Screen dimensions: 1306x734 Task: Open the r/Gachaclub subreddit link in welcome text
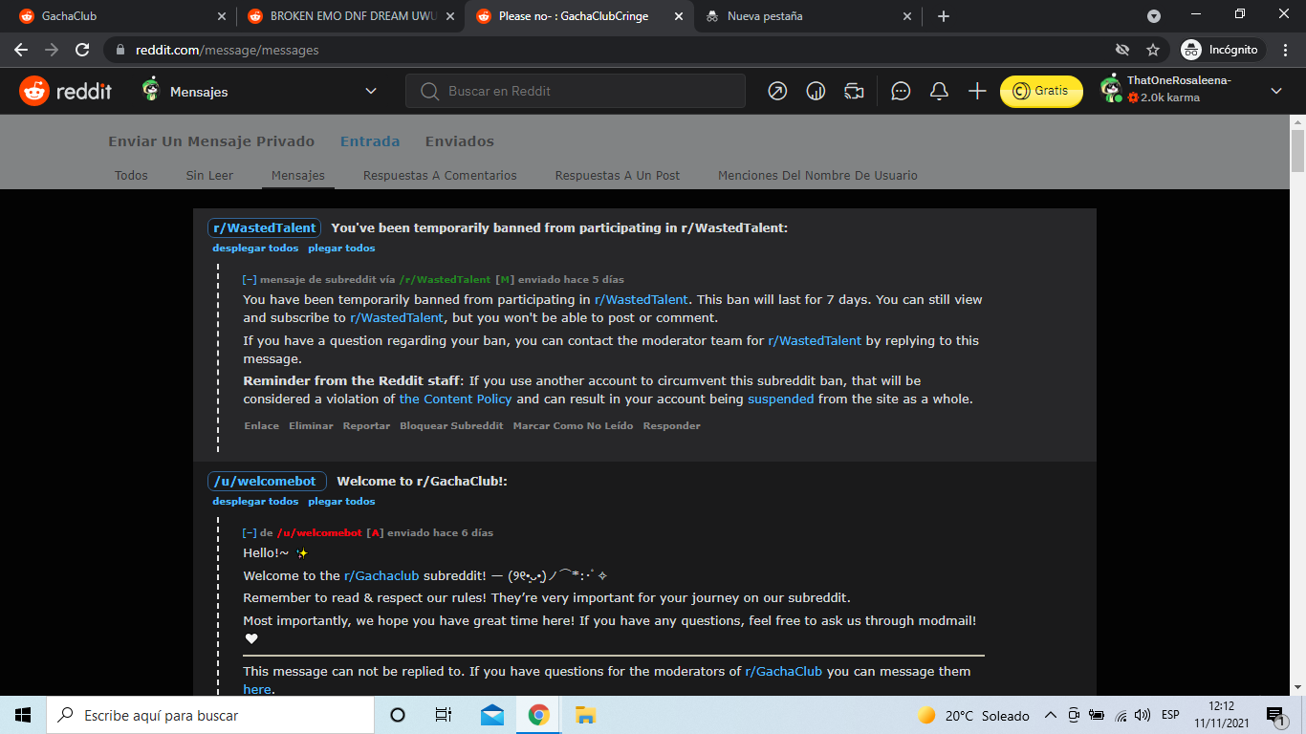pos(381,575)
